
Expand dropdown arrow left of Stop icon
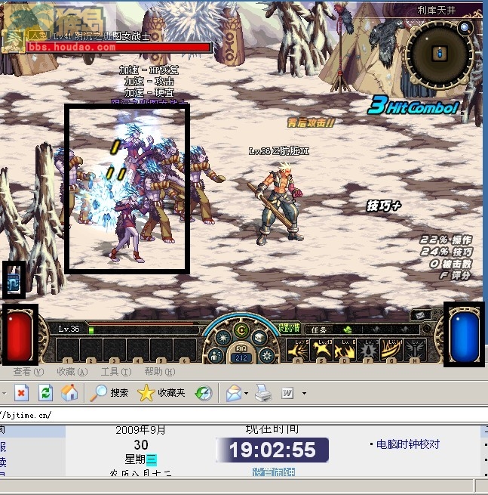click(x=4, y=393)
